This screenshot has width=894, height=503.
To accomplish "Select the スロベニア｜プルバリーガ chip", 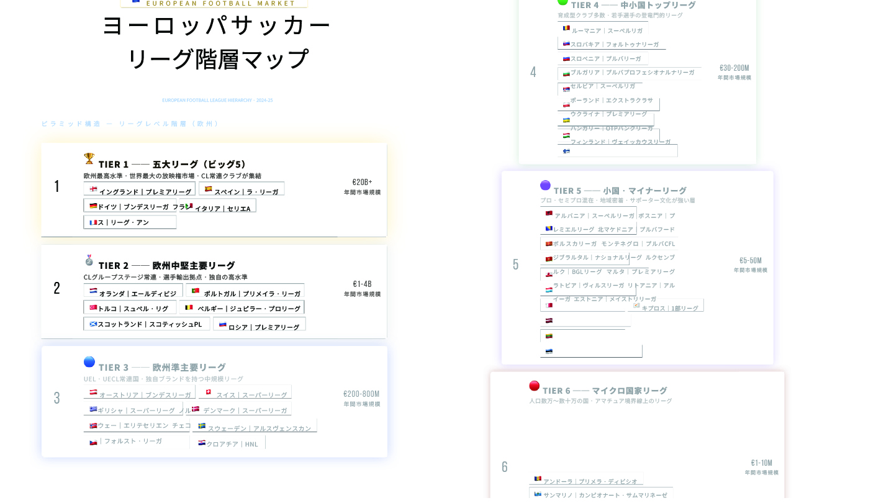I will (x=603, y=58).
